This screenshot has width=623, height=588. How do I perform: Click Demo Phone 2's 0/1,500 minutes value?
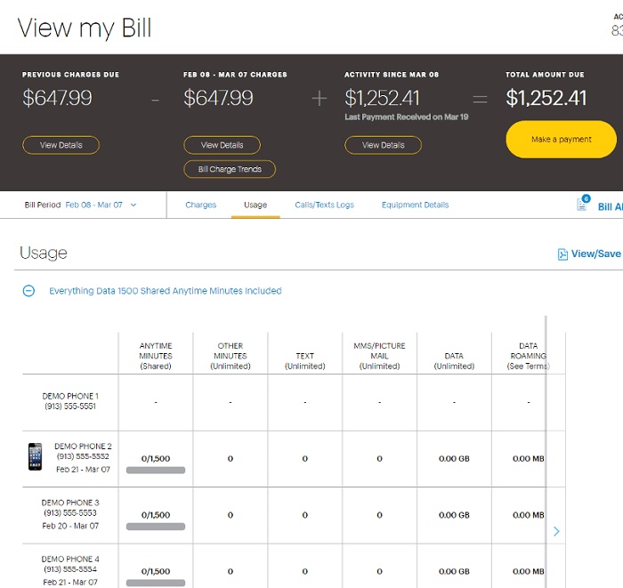156,458
